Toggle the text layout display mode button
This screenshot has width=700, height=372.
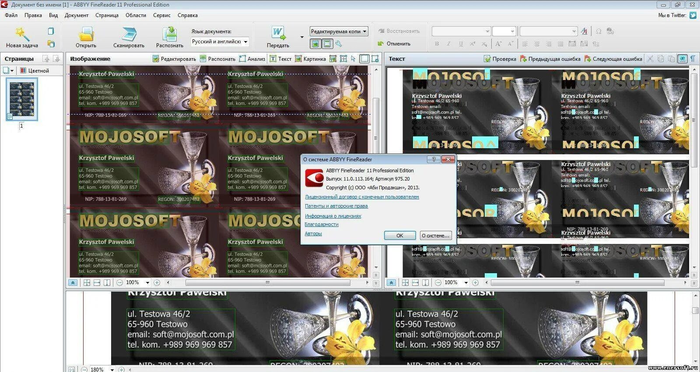coord(327,44)
